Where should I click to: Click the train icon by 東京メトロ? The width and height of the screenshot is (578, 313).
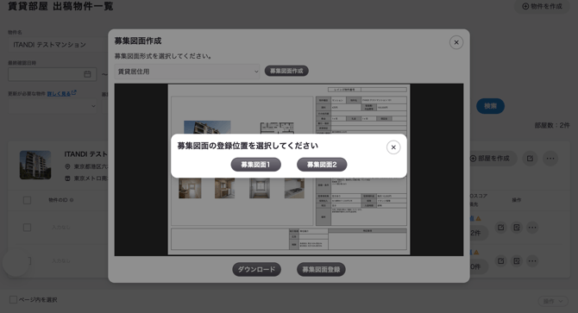pyautogui.click(x=67, y=178)
